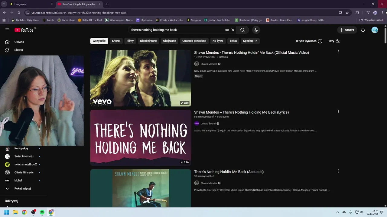Image resolution: width=387 pixels, height=217 pixels.
Task: Select the Sped up 1h chip
Action: pos(250,41)
